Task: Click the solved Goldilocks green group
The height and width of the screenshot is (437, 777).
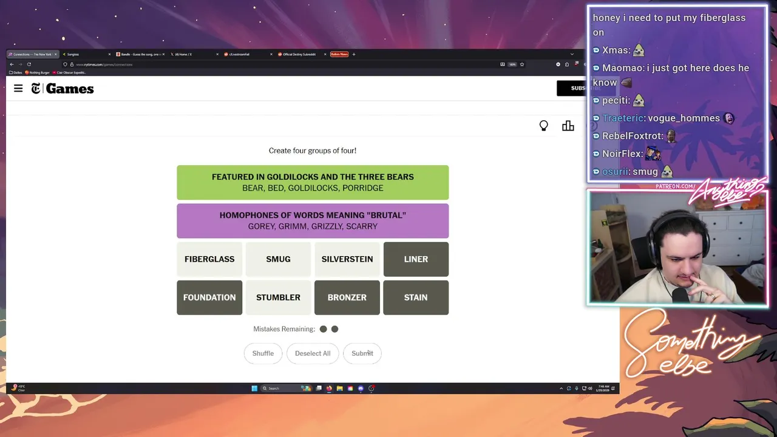Action: [313, 182]
